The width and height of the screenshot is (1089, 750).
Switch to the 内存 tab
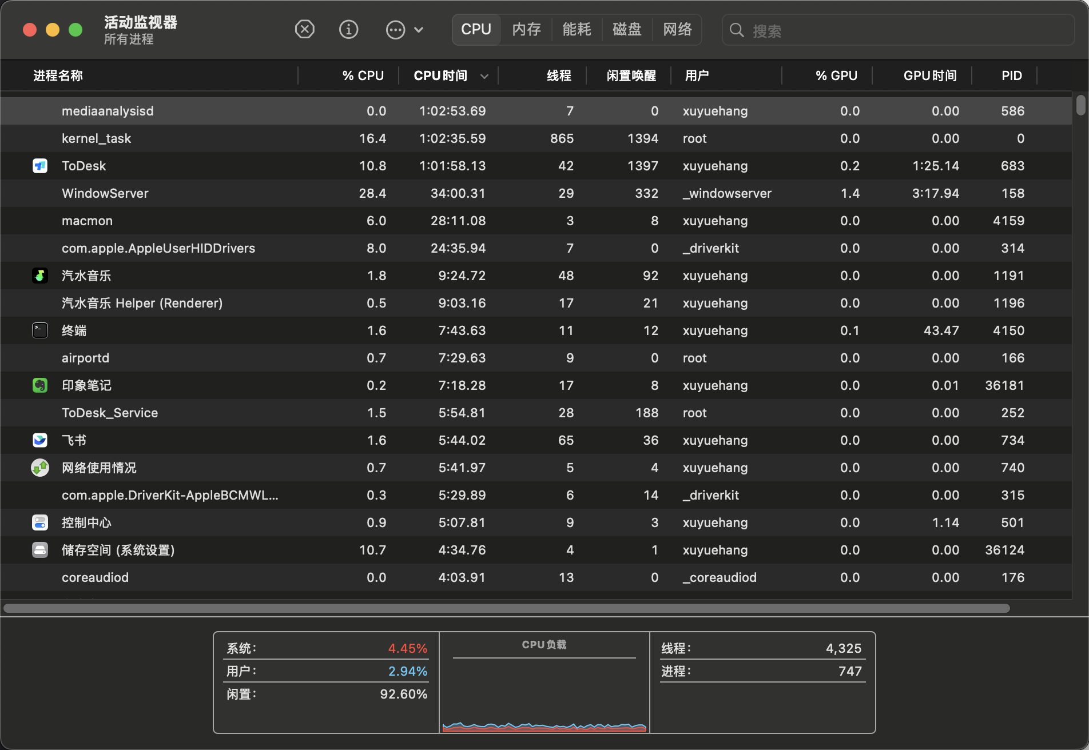tap(526, 29)
